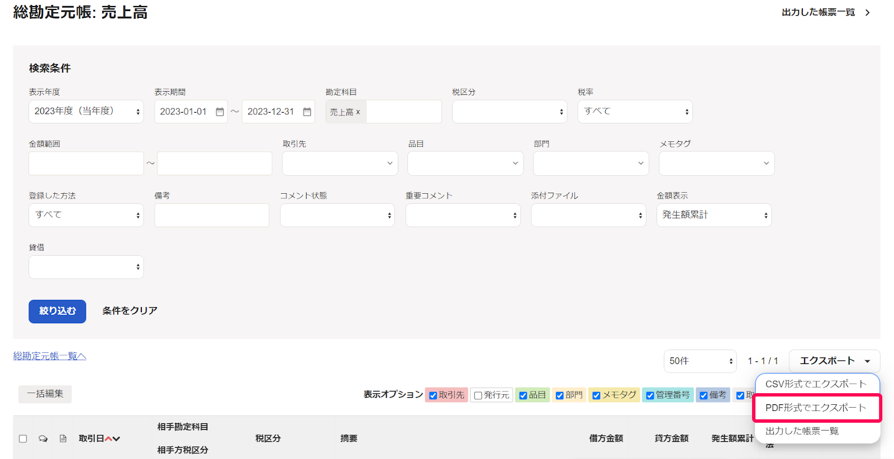Remove the 売上高 account tag

tap(358, 112)
